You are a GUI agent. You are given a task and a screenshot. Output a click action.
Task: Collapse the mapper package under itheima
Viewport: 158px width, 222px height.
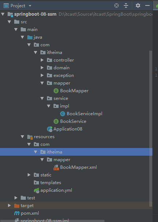[x=42, y=83]
